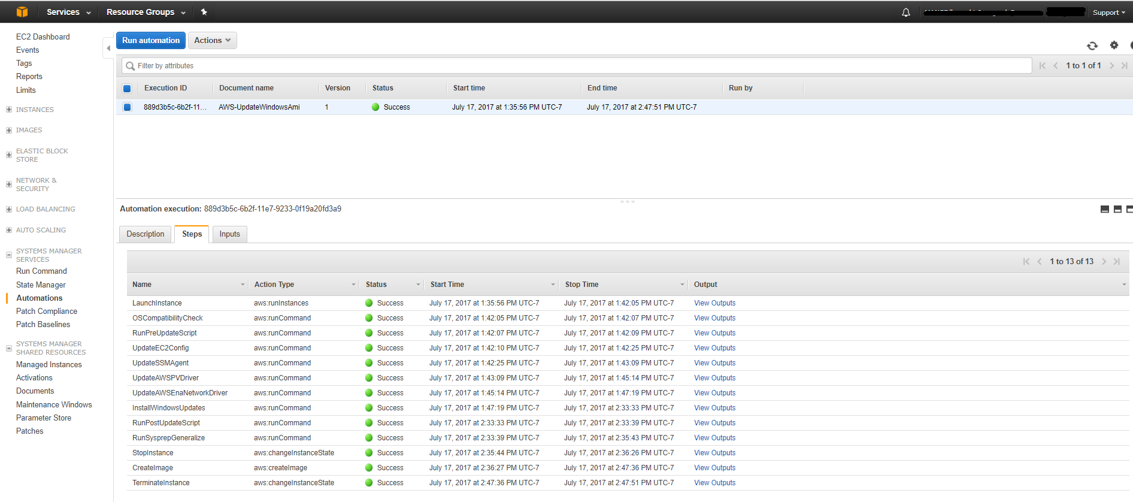Open the Start Time column dropdown arrow
This screenshot has width=1133, height=502.
(553, 285)
